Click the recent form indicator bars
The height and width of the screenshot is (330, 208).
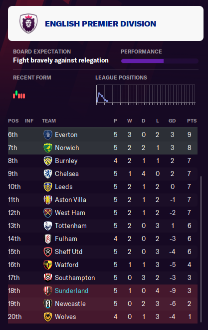pos(19,94)
